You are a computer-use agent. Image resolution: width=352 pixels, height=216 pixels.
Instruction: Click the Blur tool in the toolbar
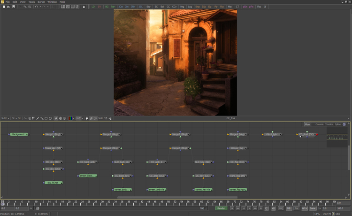click(x=149, y=7)
